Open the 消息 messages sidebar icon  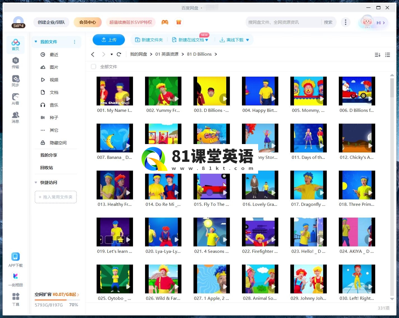15,117
